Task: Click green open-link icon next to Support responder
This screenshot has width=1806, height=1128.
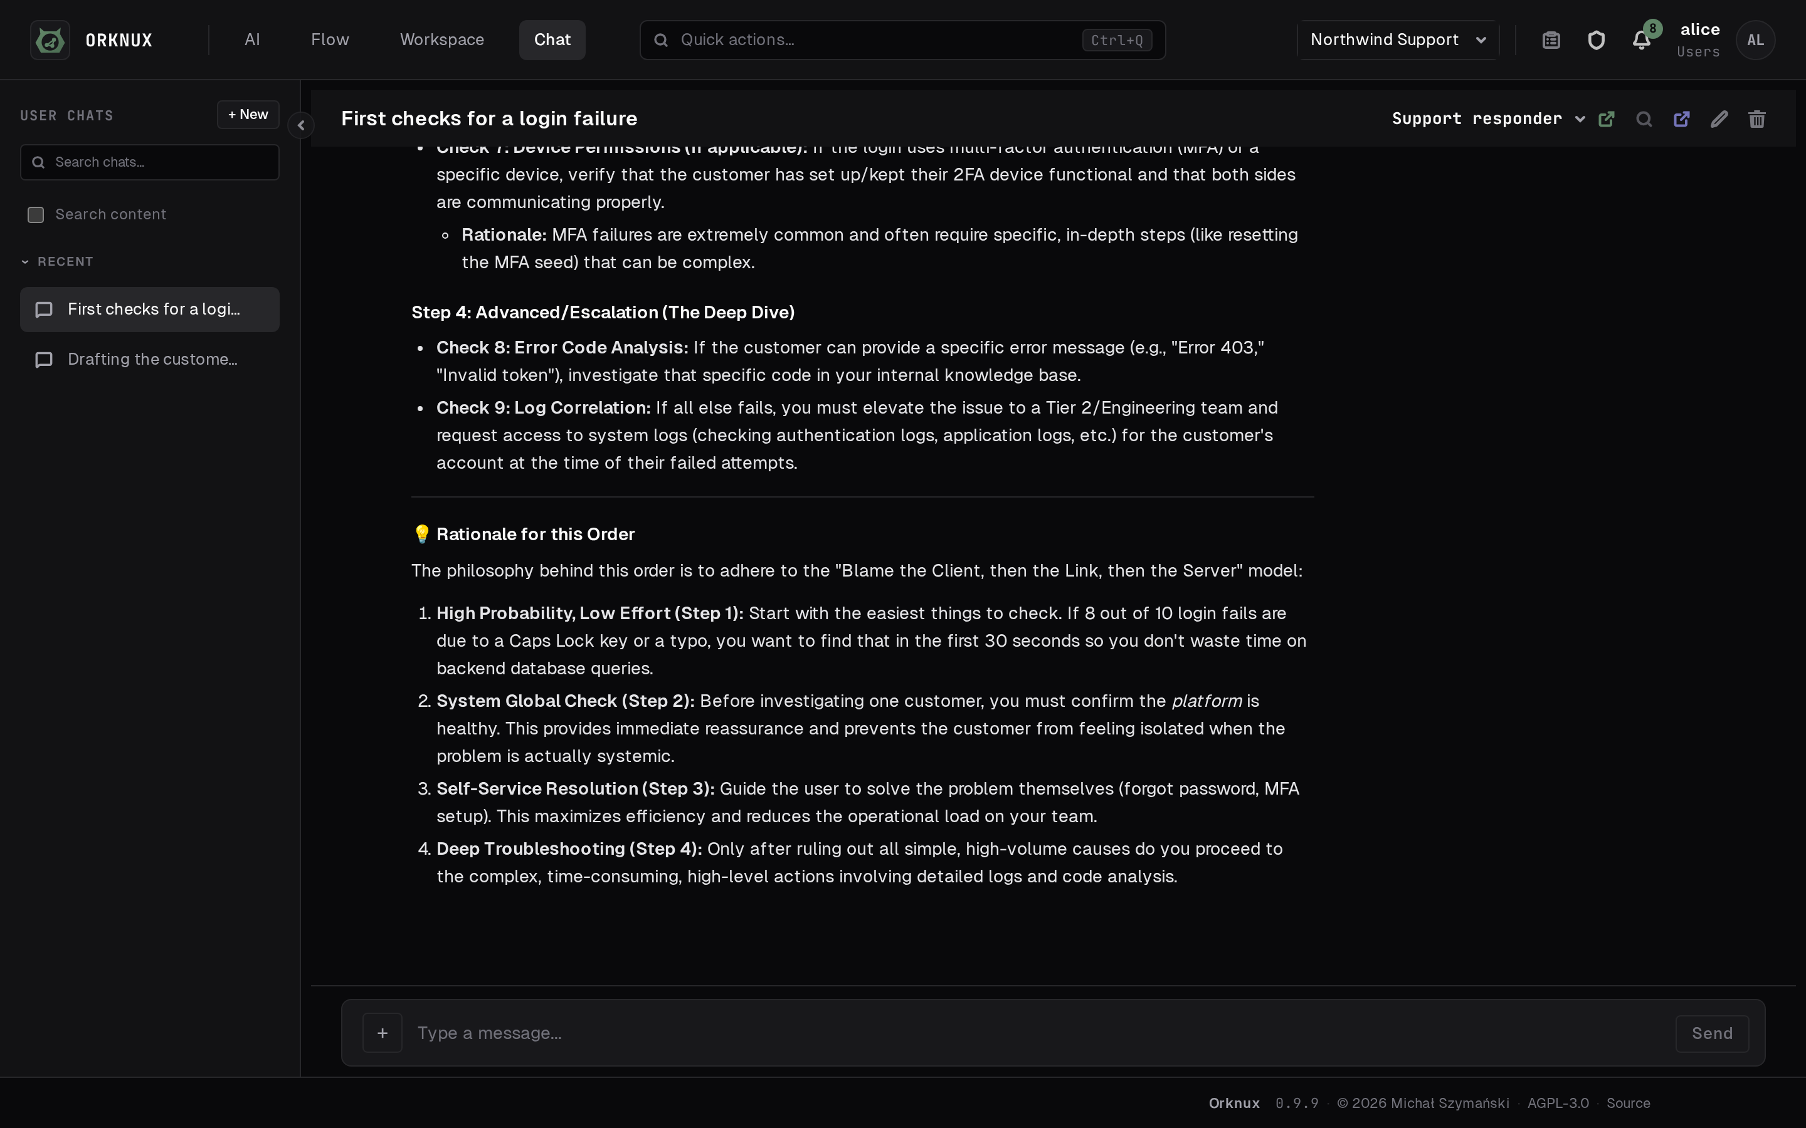Action: [1607, 119]
